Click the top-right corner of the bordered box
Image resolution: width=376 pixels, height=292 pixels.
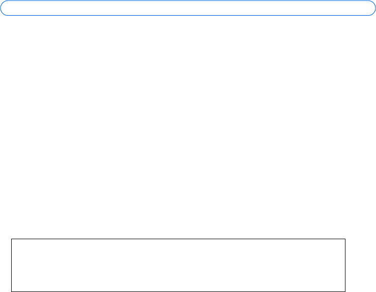click(345, 239)
